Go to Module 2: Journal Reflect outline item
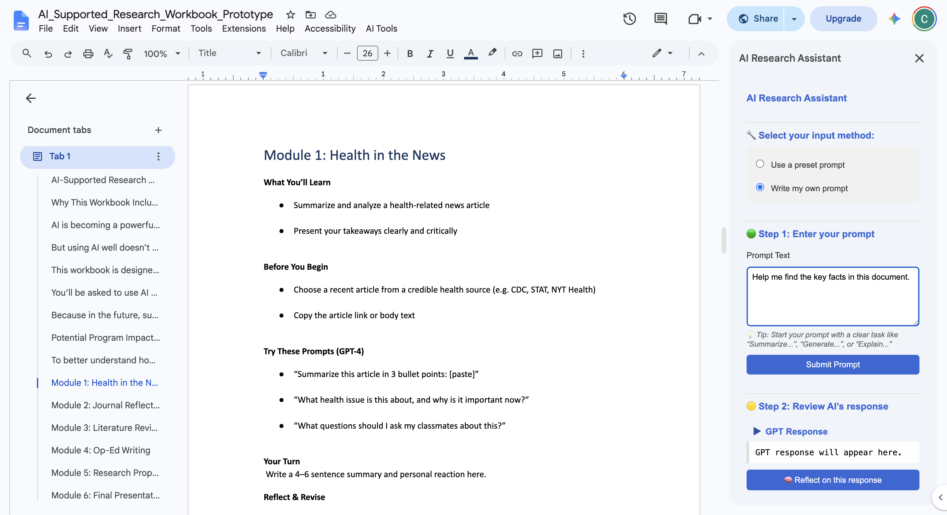The image size is (947, 515). pyautogui.click(x=106, y=405)
